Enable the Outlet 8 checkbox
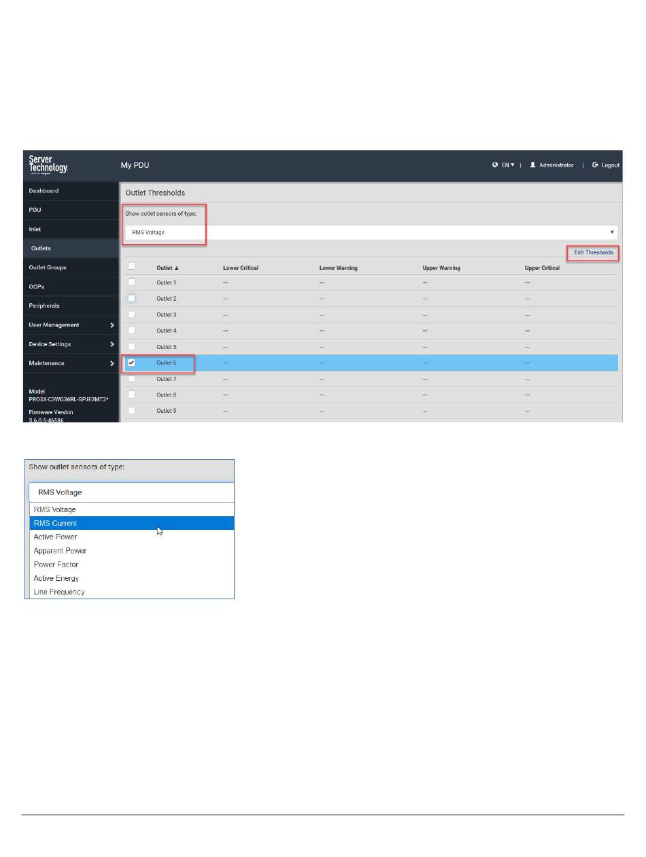Screen dimensions: 646x857 pyautogui.click(x=132, y=394)
